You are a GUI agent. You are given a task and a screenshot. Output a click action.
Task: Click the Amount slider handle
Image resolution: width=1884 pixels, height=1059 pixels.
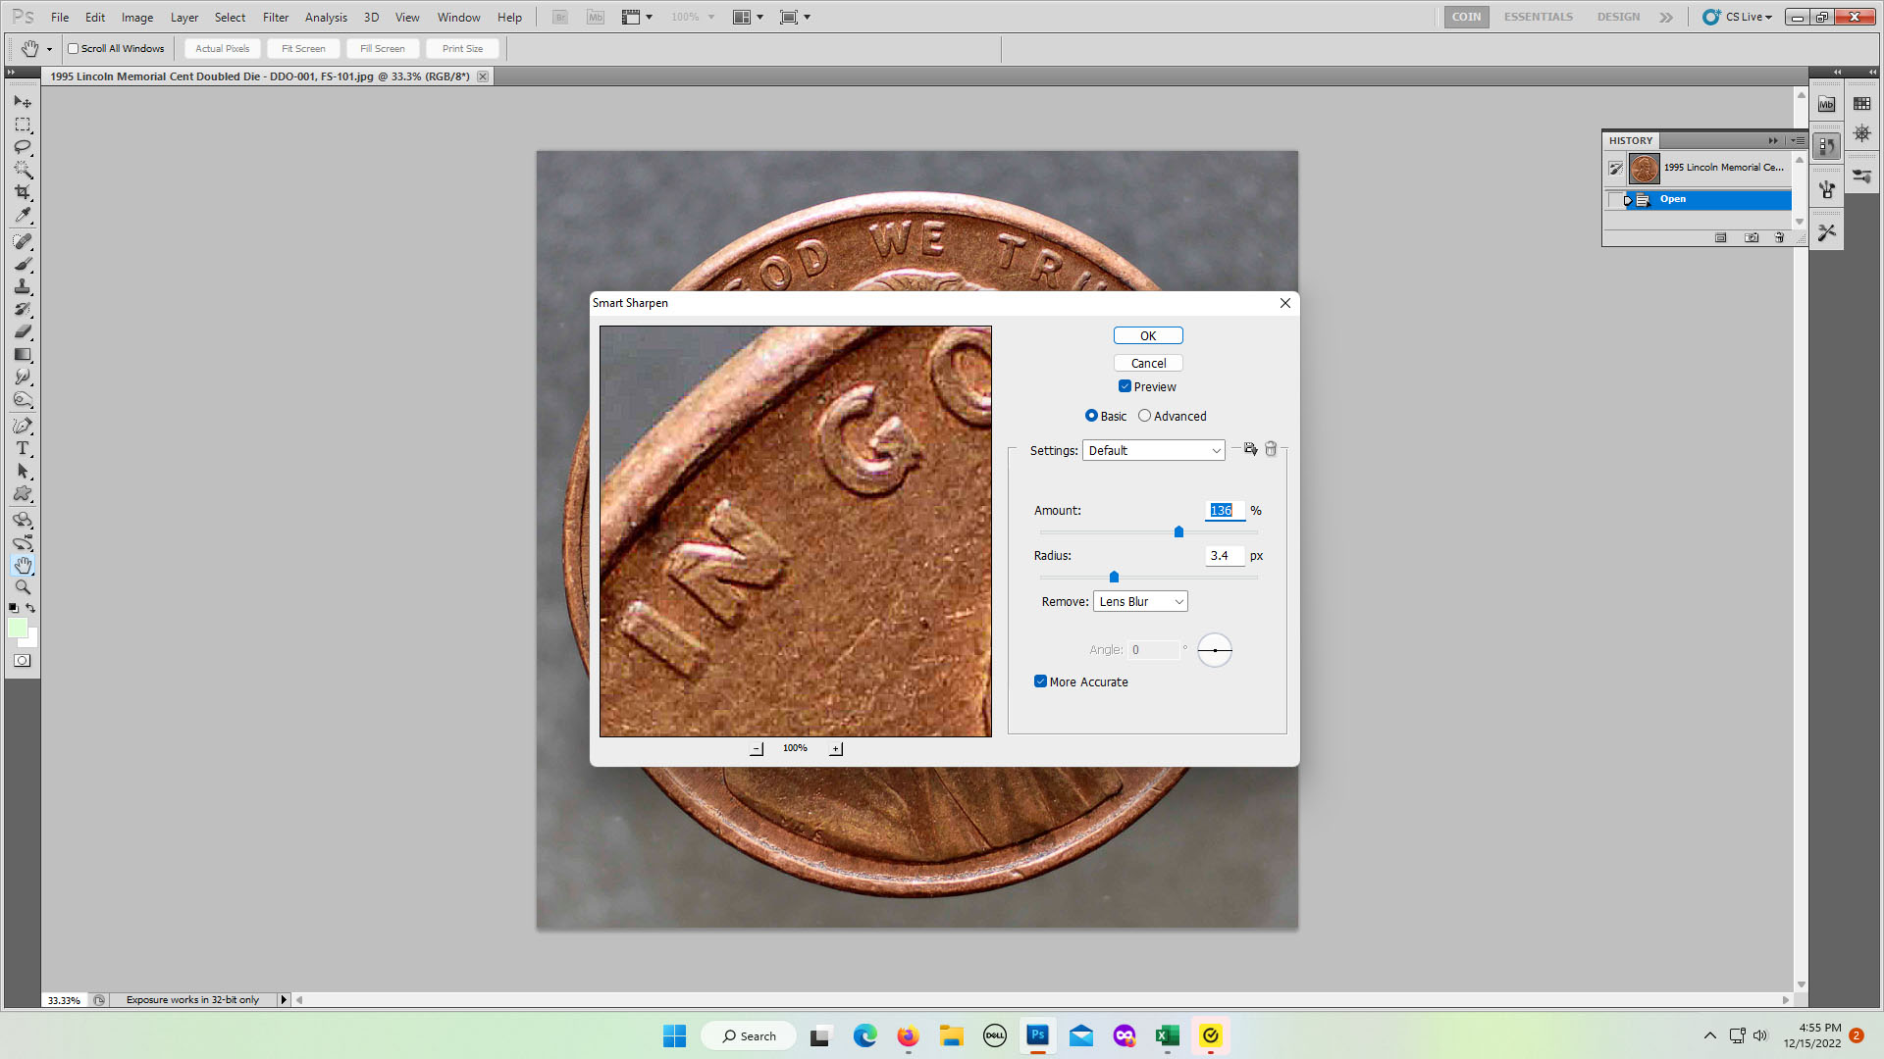[1178, 532]
